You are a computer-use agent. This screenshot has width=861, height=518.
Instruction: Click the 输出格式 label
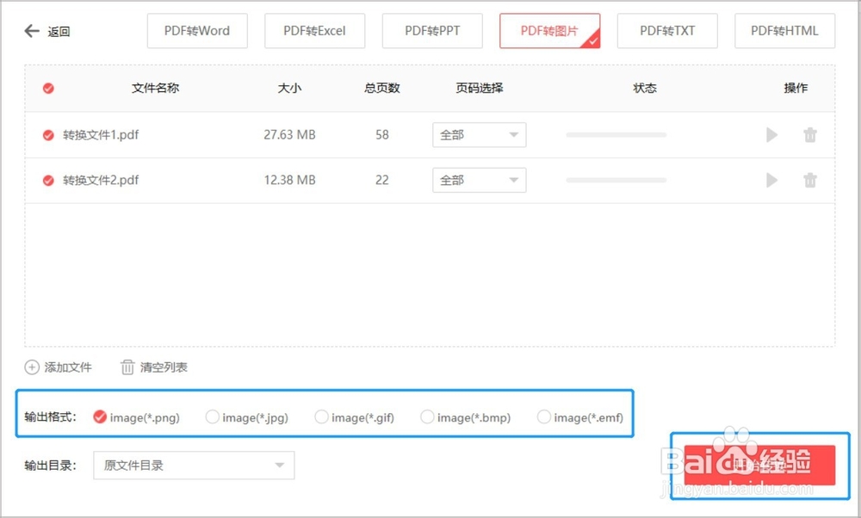(x=50, y=417)
